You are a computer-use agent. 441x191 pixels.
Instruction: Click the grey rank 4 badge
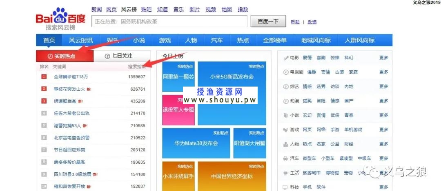coord(44,113)
